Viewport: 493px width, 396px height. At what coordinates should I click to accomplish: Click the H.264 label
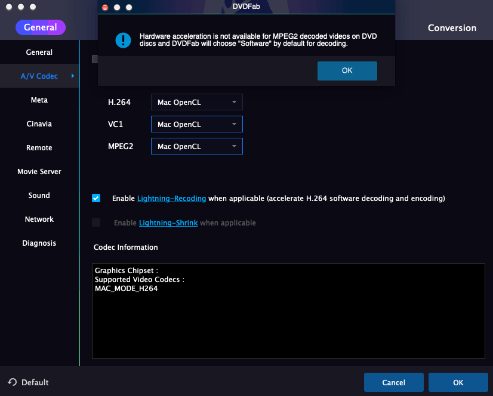click(119, 102)
